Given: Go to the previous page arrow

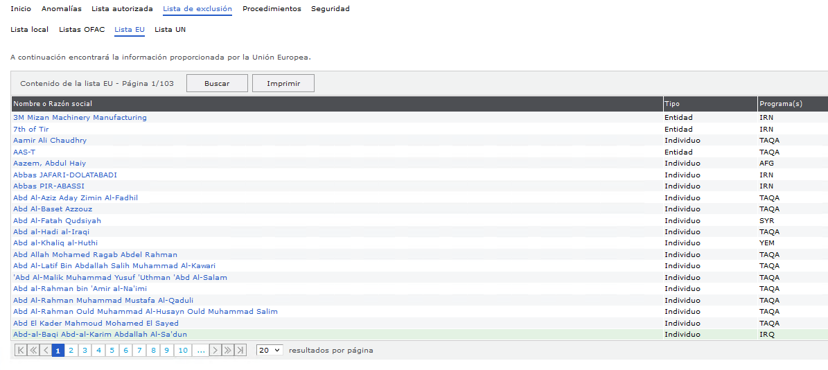Looking at the screenshot, I should point(46,351).
